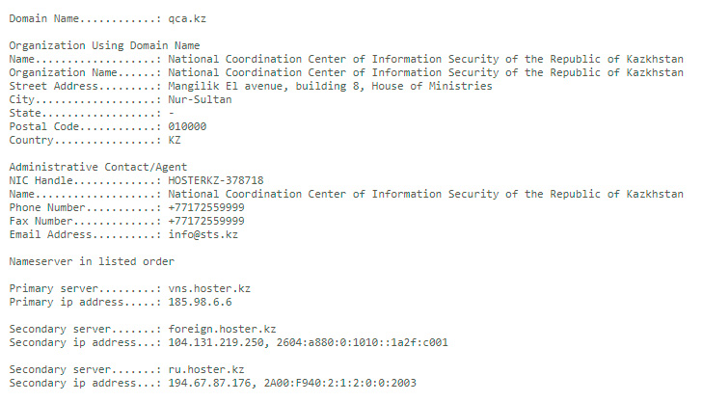
Task: Click the secondary server foreign.hoster.kz
Action: point(222,329)
